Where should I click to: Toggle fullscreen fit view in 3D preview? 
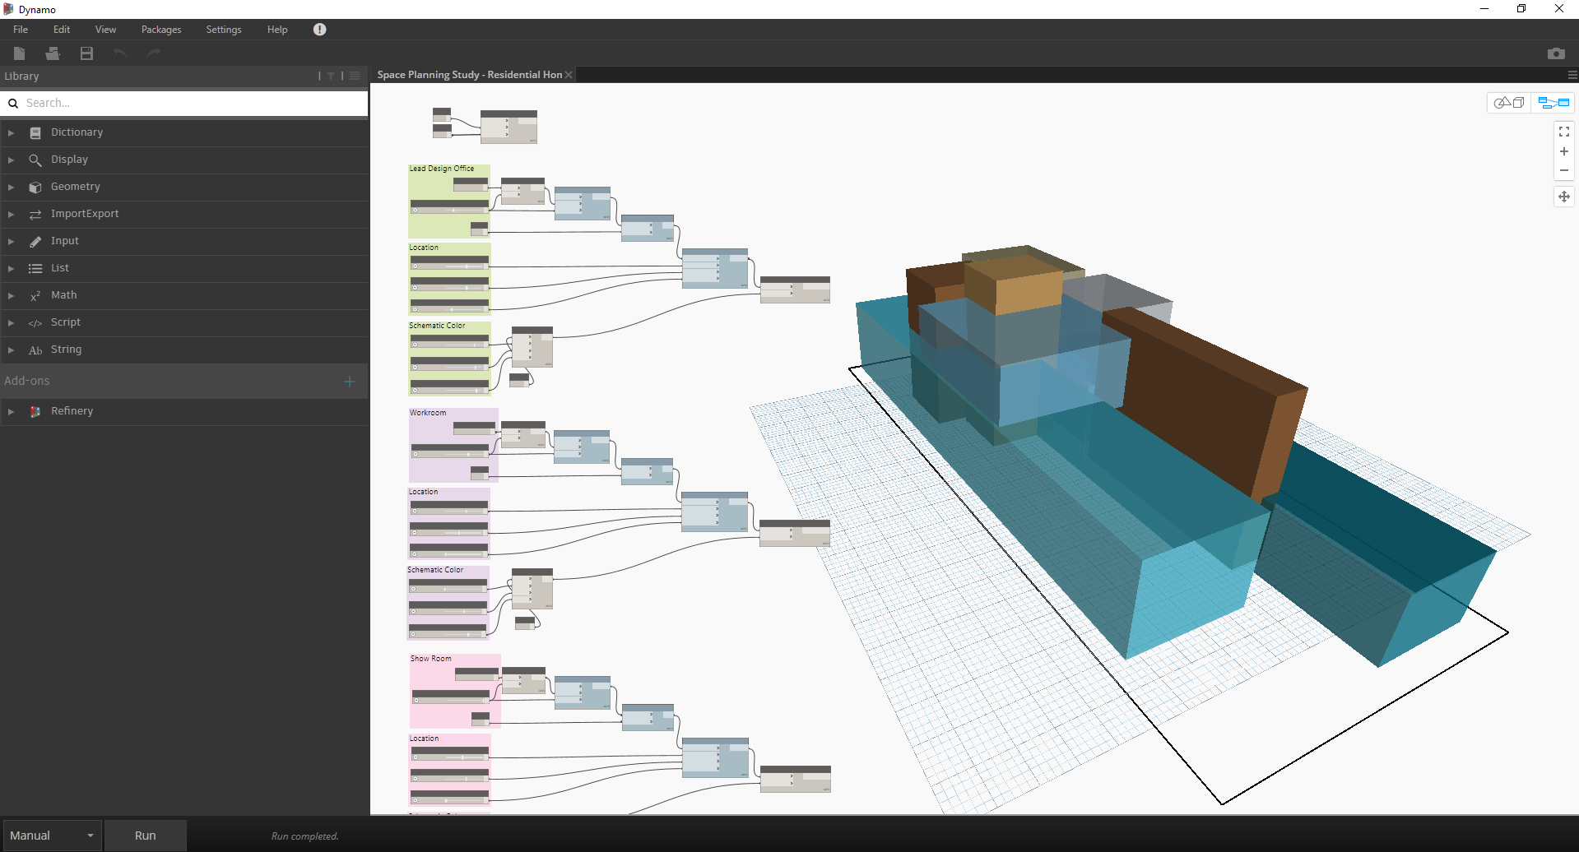(1563, 131)
